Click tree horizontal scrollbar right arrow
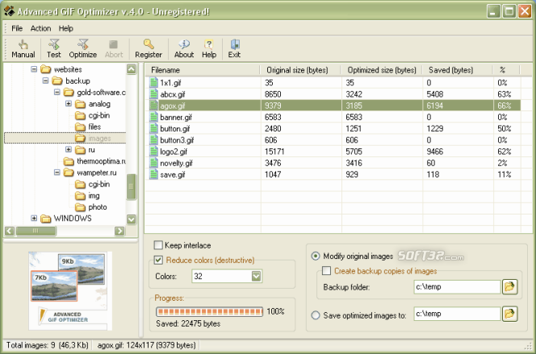 click(x=119, y=231)
